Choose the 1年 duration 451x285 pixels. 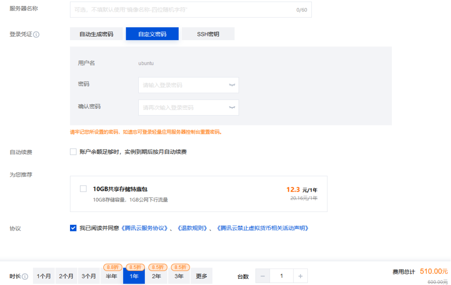134,276
